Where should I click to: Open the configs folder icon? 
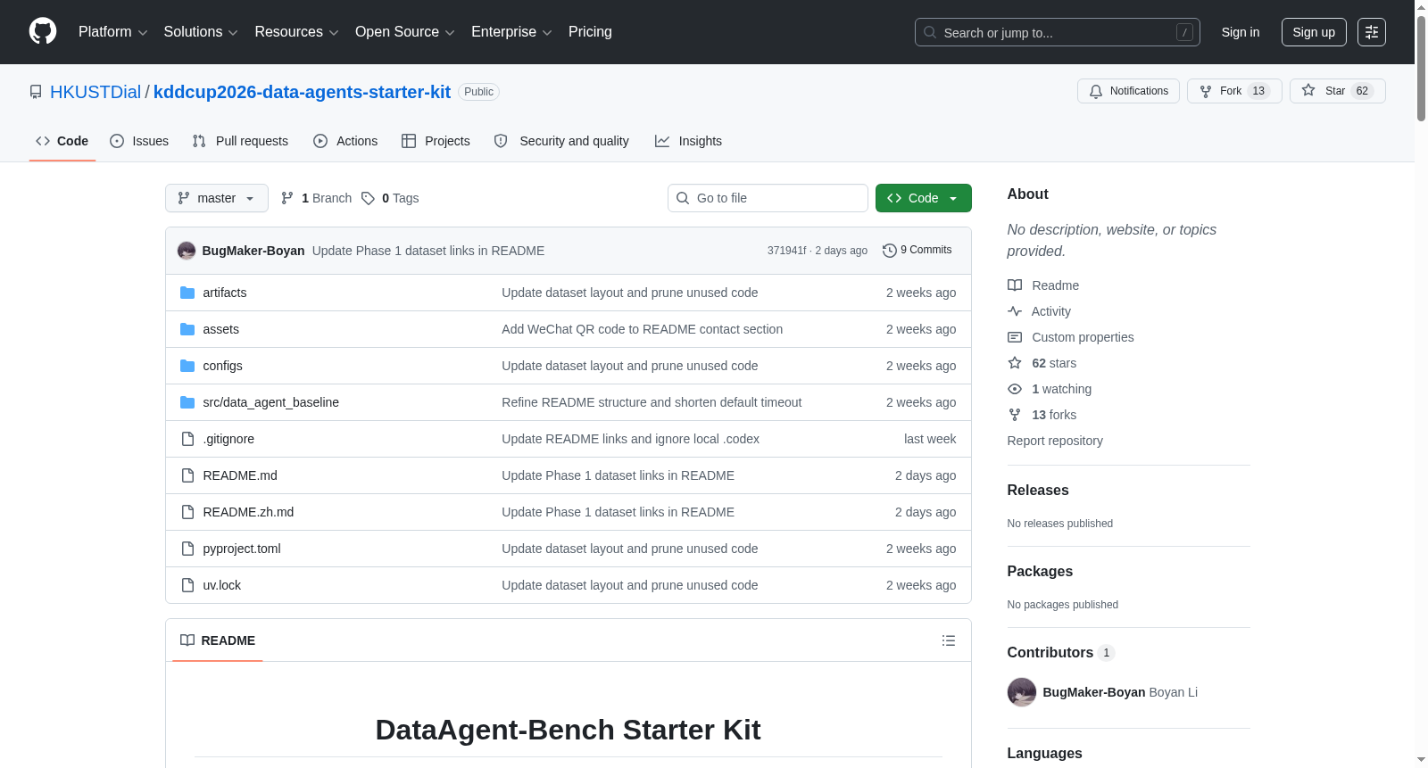[x=187, y=366]
